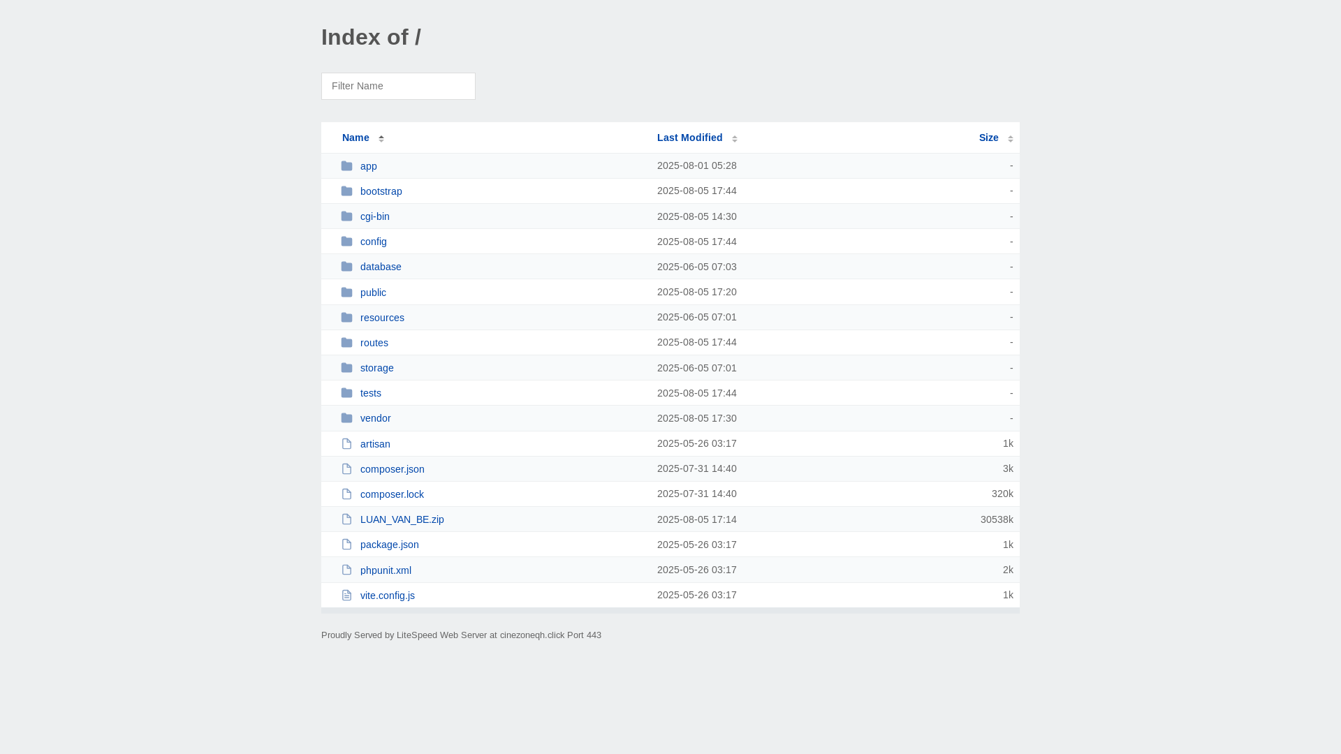
Task: Open the composer.json file link
Action: coord(393,469)
